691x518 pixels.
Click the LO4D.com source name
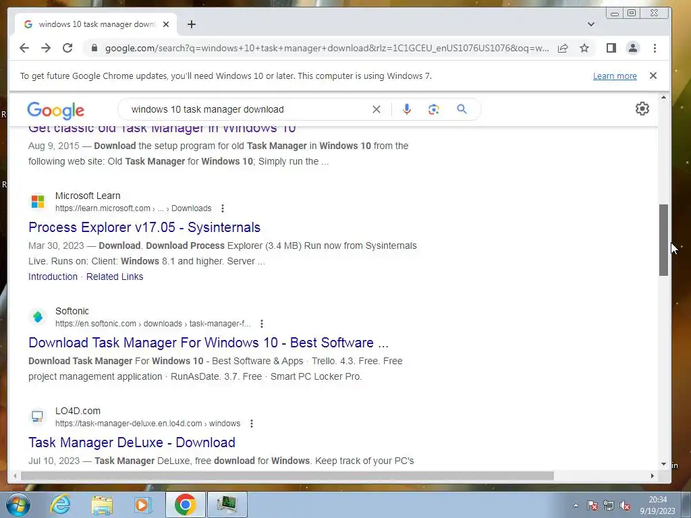point(78,411)
